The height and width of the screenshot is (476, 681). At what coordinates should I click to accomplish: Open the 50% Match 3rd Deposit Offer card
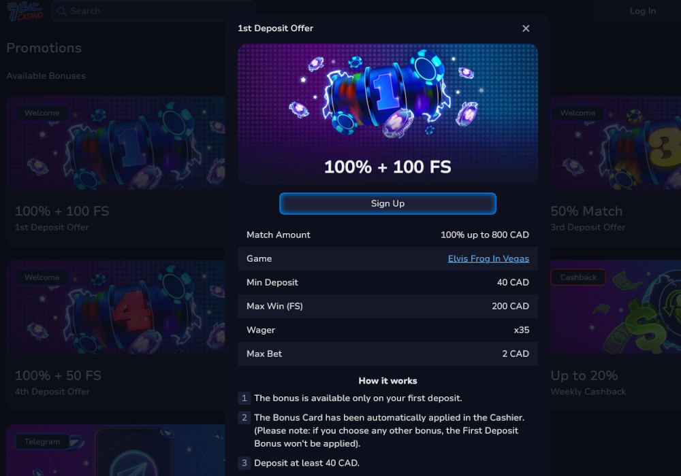(613, 170)
